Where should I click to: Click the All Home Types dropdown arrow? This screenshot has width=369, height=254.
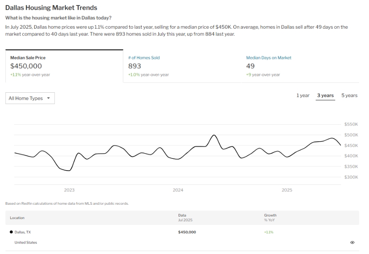[x=48, y=98]
